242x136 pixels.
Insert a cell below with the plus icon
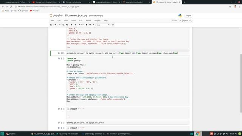click(55, 25)
